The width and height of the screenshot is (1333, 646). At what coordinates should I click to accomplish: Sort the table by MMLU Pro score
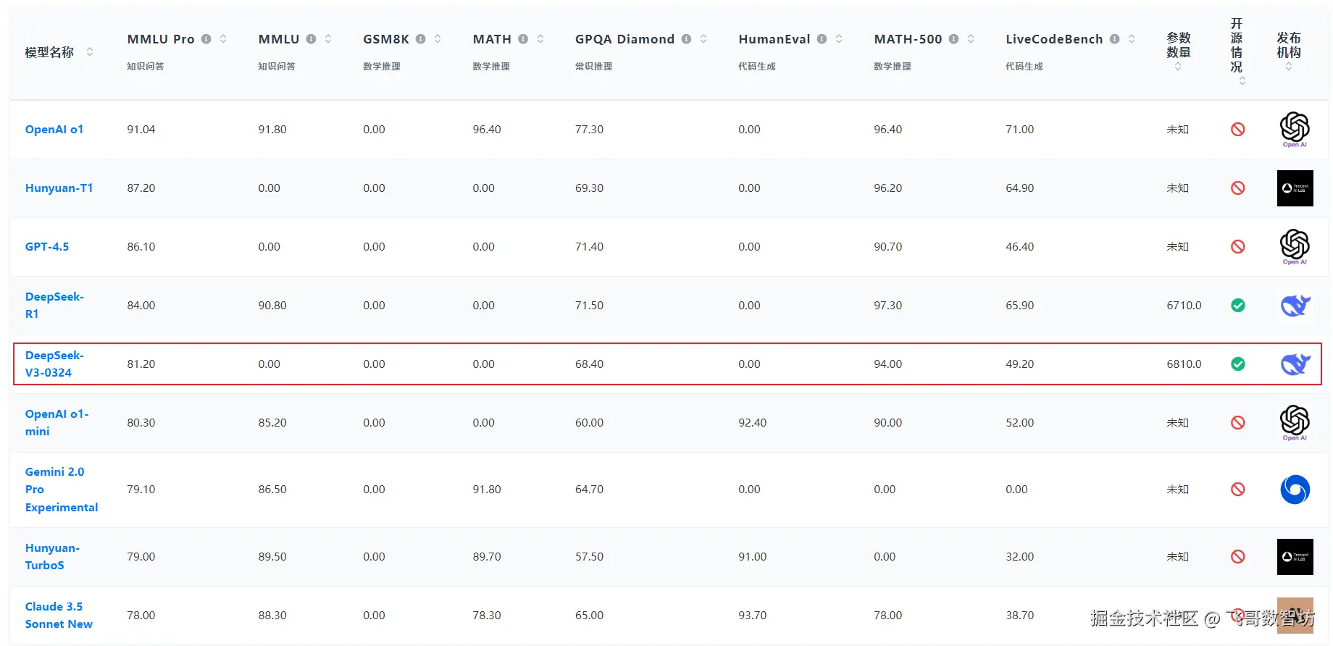(x=223, y=39)
